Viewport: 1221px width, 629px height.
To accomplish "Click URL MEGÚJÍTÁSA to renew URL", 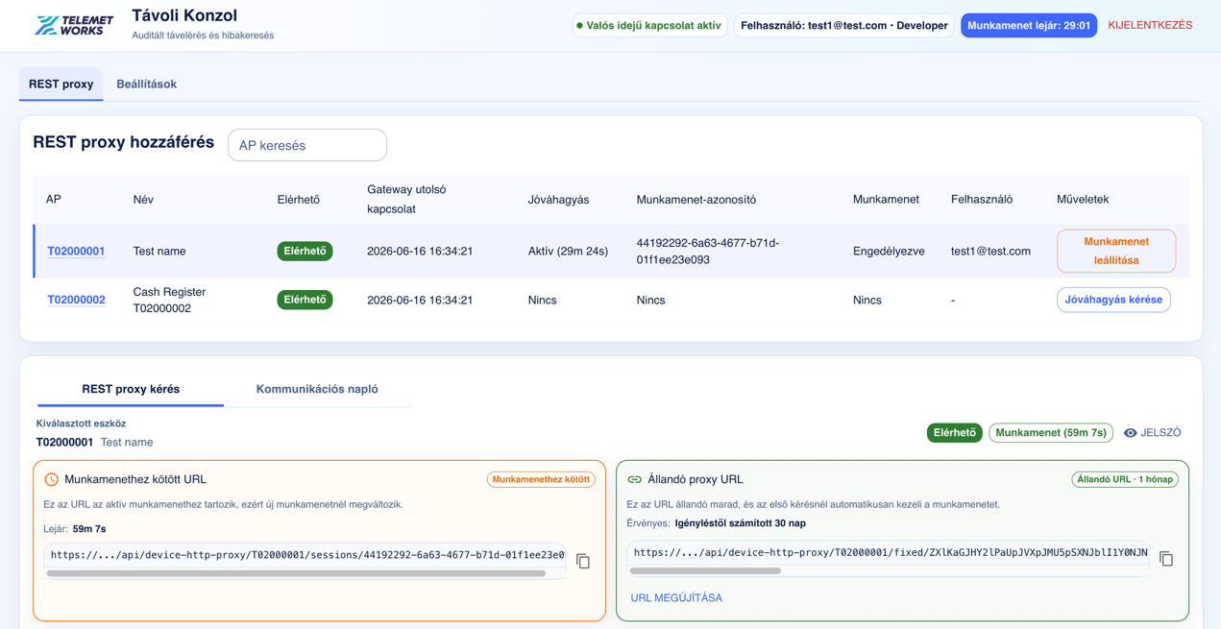I will coord(676,597).
